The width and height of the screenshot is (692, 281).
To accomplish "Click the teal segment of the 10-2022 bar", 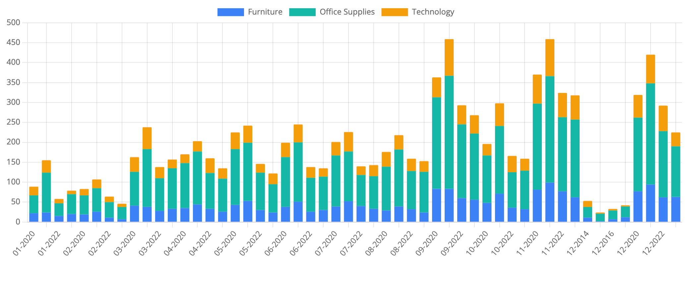I will click(x=512, y=190).
